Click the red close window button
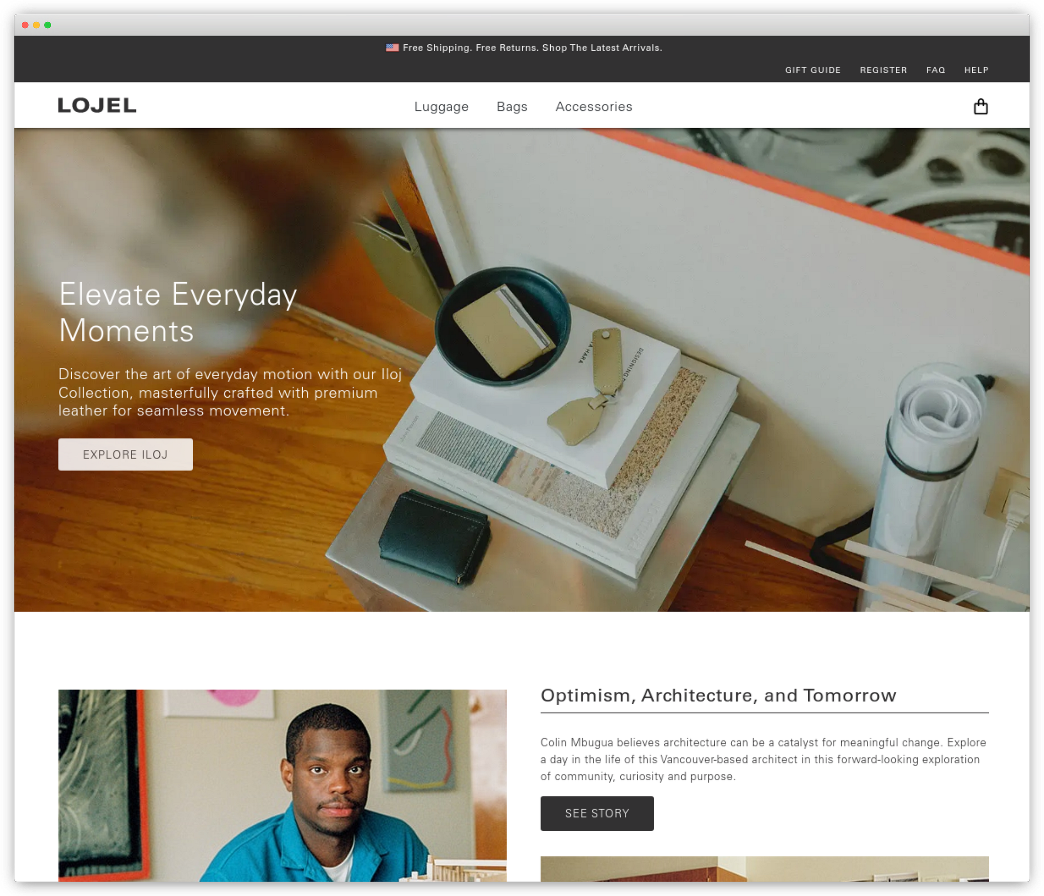The image size is (1044, 896). [25, 25]
